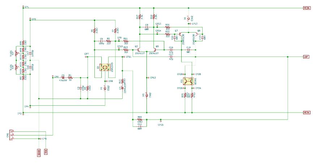The width and height of the screenshot is (322, 163).
Task: Click the CP11 test point label
Action: (x=128, y=57)
